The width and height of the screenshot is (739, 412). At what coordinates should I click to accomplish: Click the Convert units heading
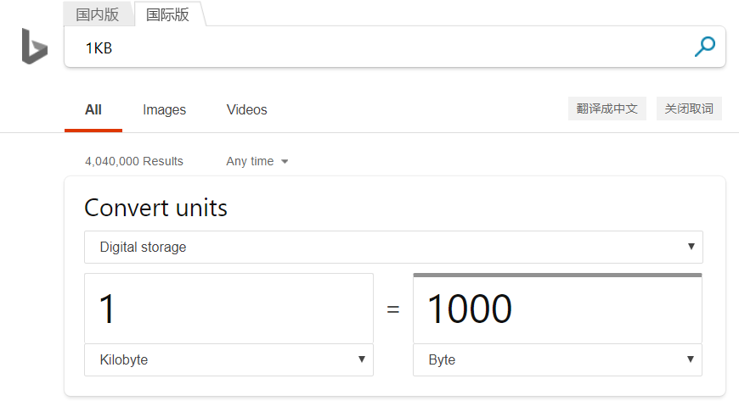(x=156, y=208)
